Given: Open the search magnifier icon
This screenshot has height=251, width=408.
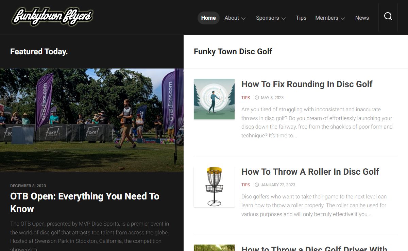Looking at the screenshot, I should pos(388,16).
